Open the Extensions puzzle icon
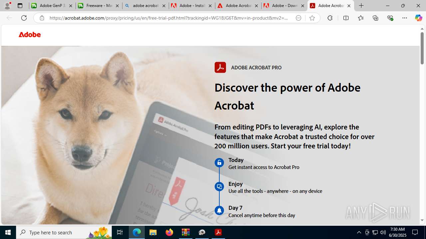This screenshot has width=426, height=239. click(330, 18)
